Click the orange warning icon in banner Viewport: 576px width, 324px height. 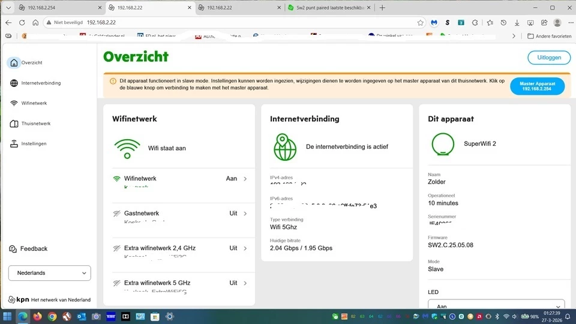tap(113, 81)
